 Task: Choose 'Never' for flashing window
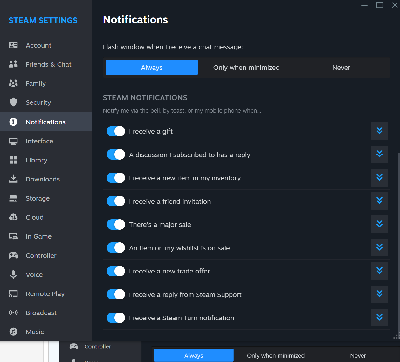coord(341,68)
